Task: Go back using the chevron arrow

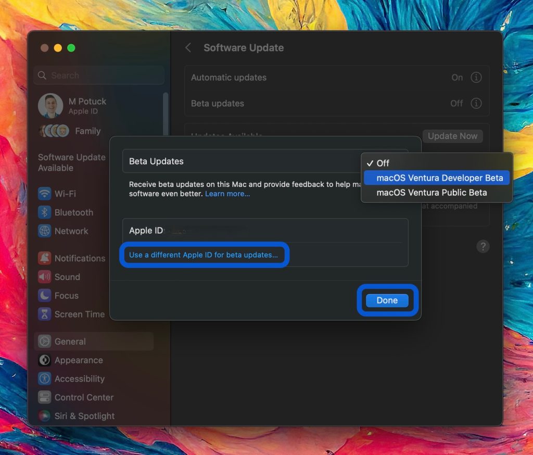Action: (188, 48)
